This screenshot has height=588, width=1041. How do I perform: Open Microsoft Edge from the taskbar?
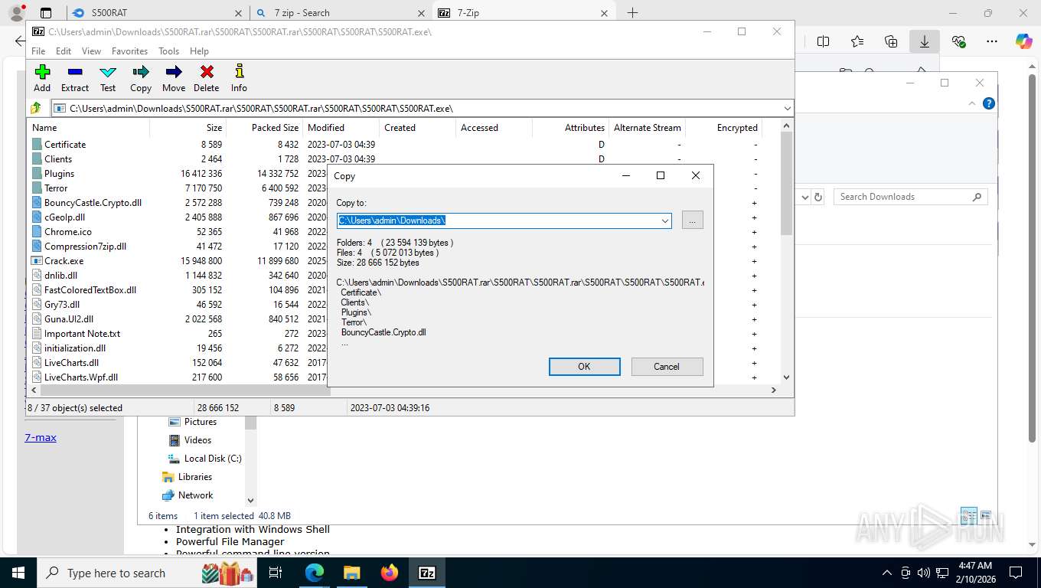tap(315, 573)
